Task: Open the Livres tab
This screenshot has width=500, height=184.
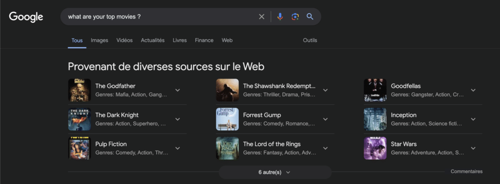Action: tap(180, 40)
